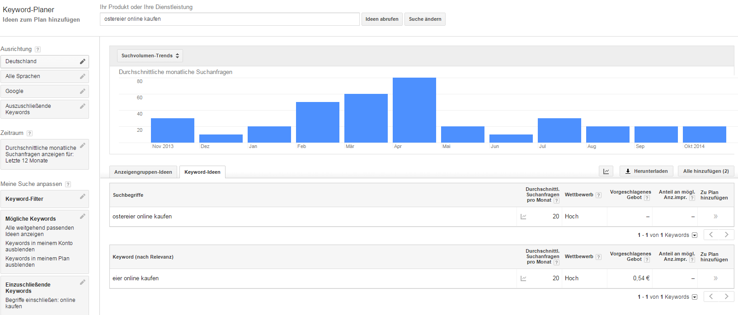Viewport: 738px width, 315px height.
Task: Click the 0,54 € suggested bid value
Action: tap(641, 278)
